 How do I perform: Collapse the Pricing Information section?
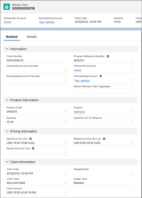7,131
